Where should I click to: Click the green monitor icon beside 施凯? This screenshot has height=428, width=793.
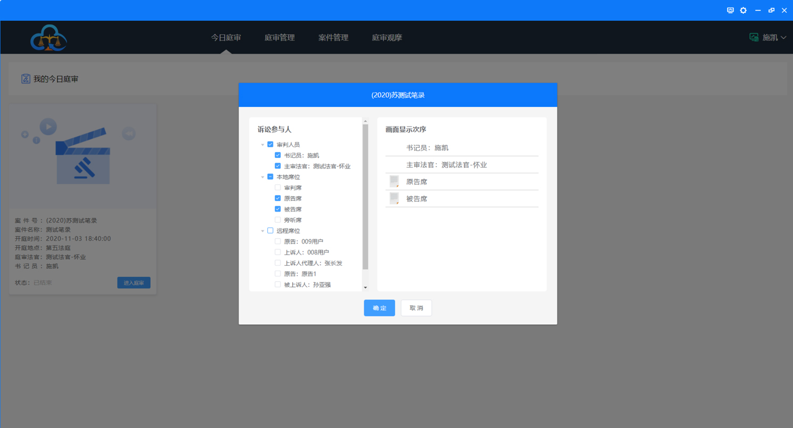tap(754, 37)
